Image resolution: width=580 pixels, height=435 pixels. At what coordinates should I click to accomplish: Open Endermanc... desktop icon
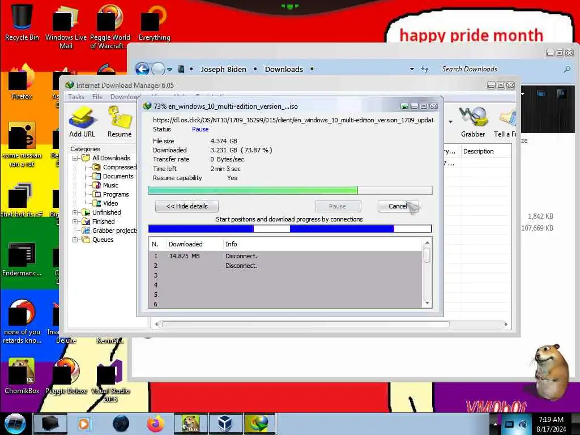[22, 259]
